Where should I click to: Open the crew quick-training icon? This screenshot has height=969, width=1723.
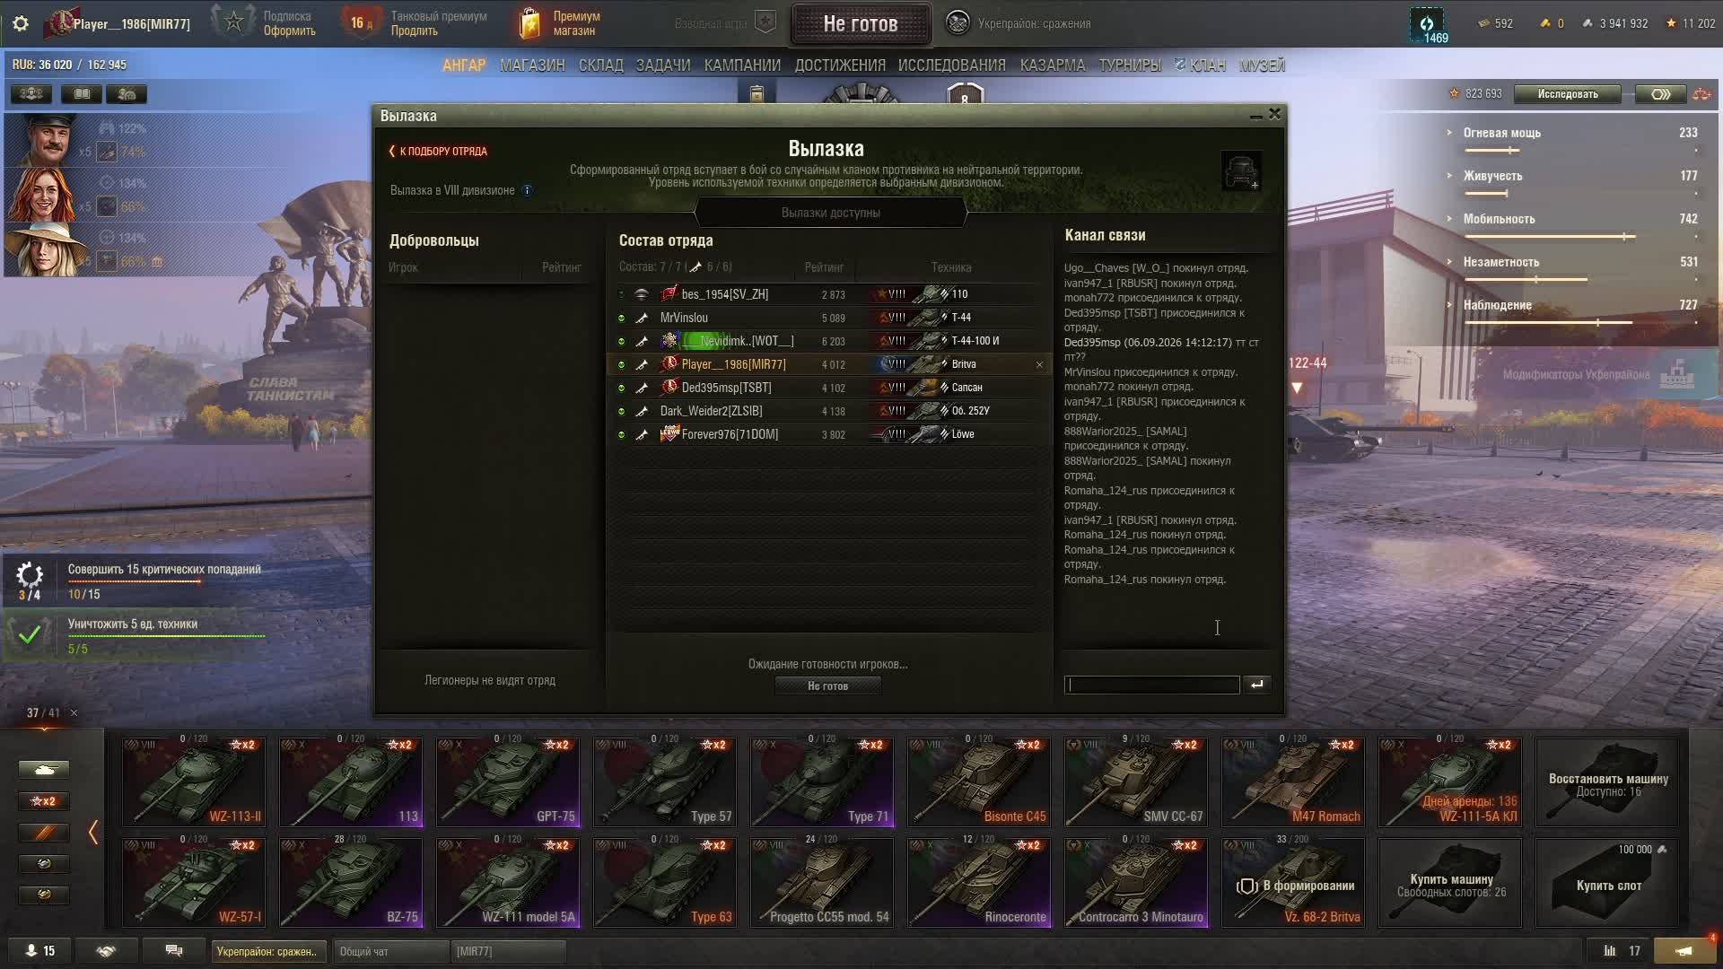pos(127,94)
